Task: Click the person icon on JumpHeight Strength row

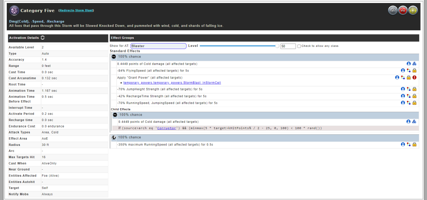Action: click(403, 89)
